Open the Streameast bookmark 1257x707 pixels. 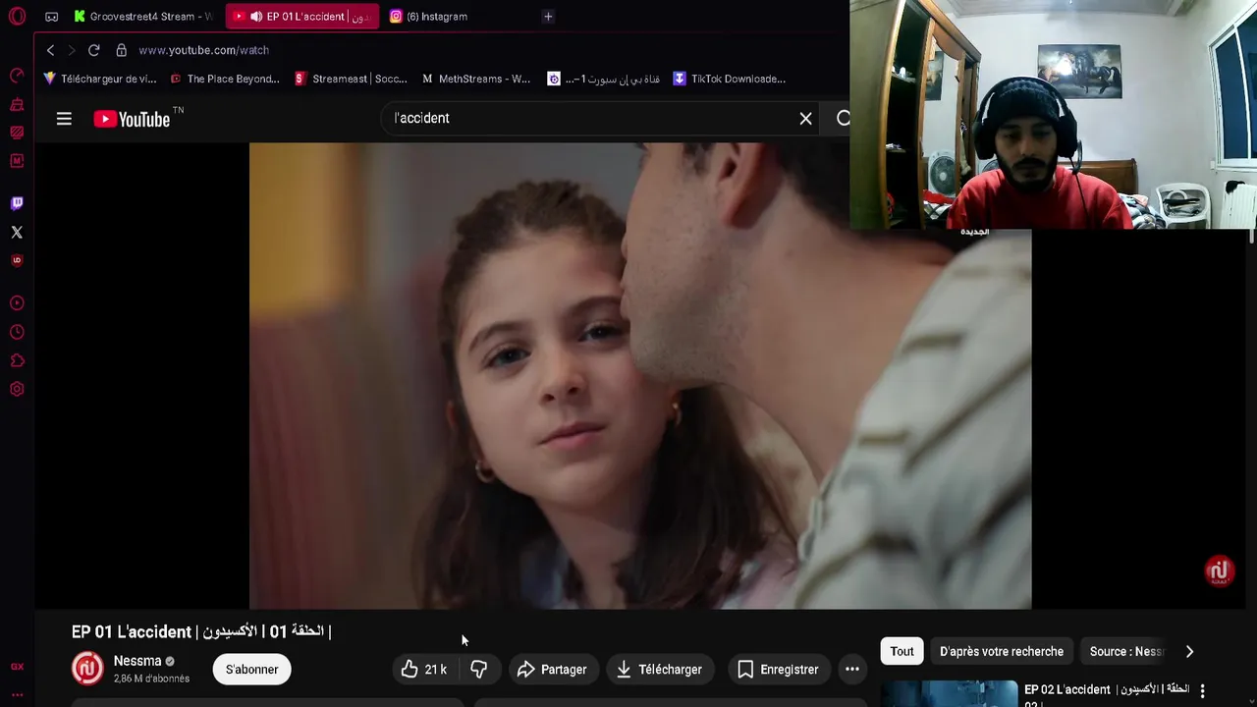[351, 79]
